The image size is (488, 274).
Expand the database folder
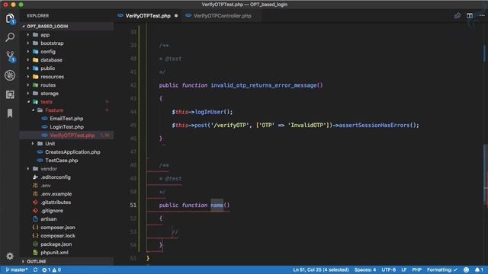[51, 60]
